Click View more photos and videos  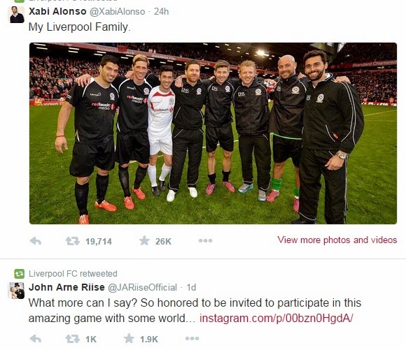[x=337, y=240]
